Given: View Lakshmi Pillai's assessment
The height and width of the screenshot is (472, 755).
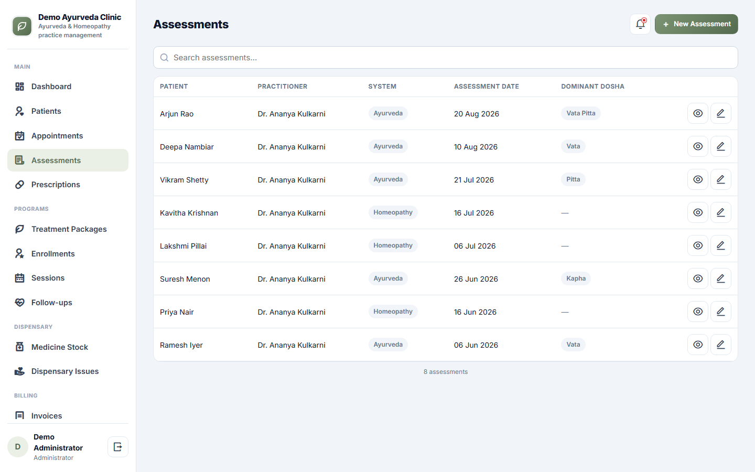Looking at the screenshot, I should click(x=698, y=245).
